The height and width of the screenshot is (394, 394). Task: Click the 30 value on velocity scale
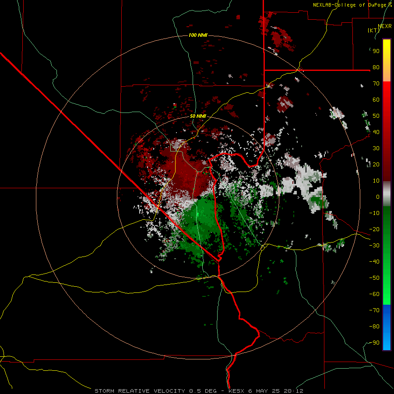[376, 148]
